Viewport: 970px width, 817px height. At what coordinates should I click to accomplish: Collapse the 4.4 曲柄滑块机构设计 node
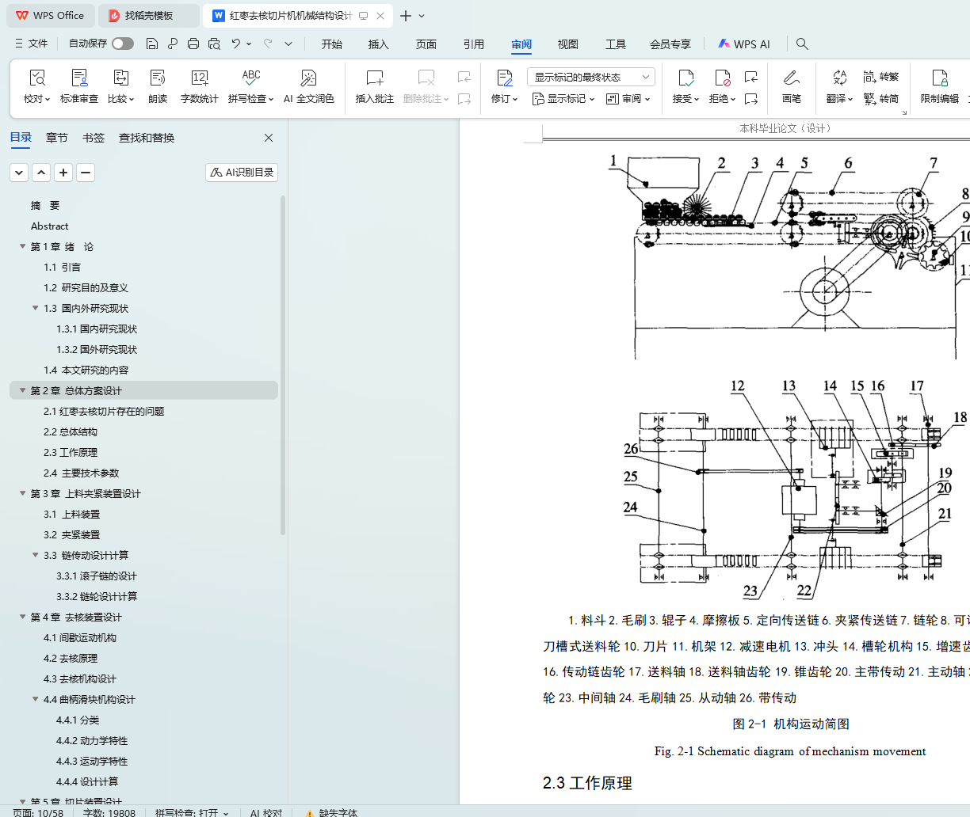point(36,699)
